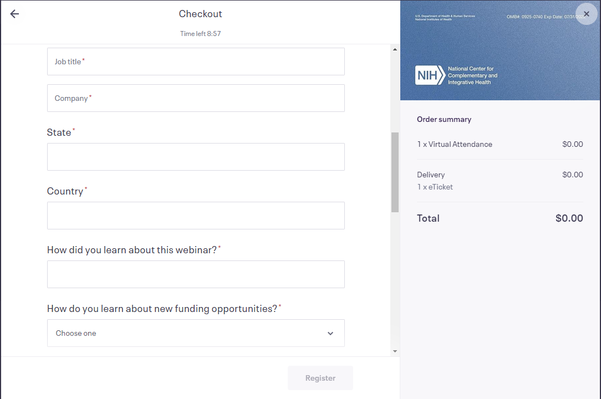Click the Checkout page heading
The image size is (601, 399).
(x=200, y=14)
